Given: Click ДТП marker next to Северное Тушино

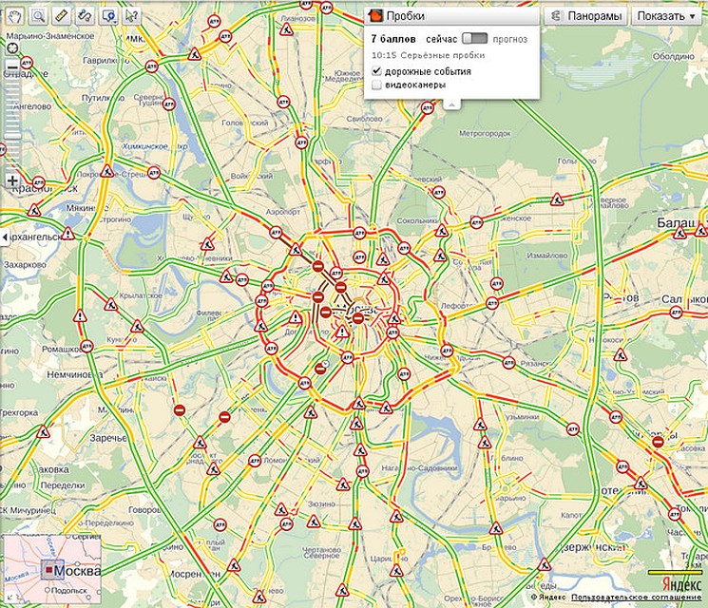Looking at the screenshot, I should (169, 104).
